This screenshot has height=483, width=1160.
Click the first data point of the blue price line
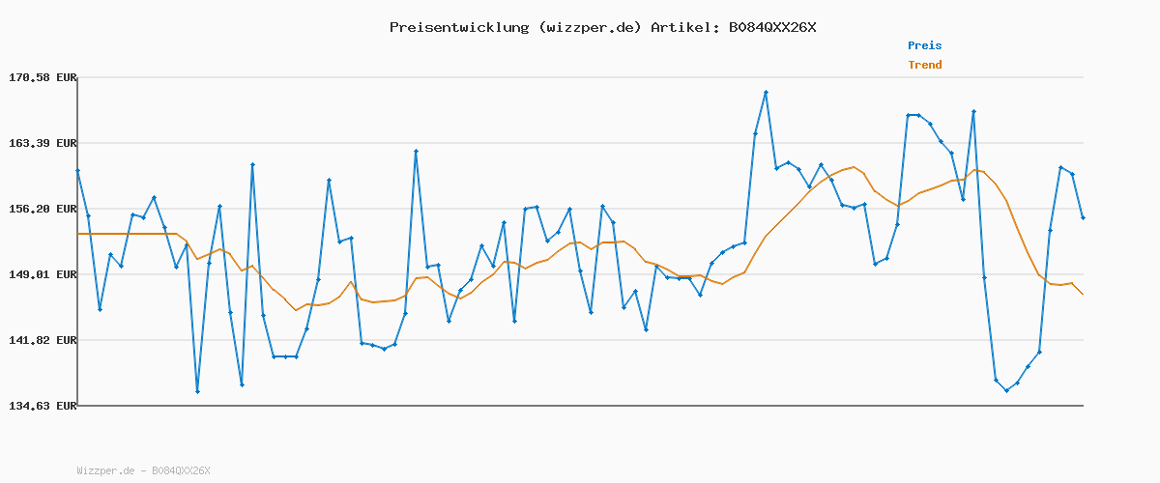pyautogui.click(x=77, y=171)
